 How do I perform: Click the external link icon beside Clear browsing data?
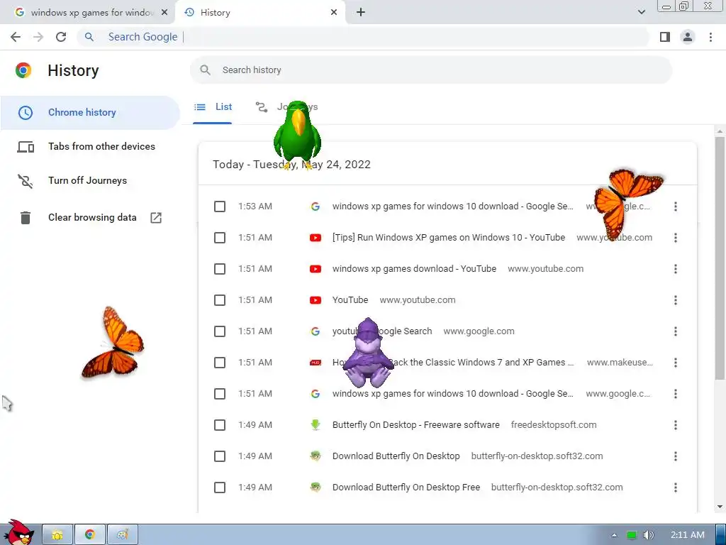[x=156, y=217]
